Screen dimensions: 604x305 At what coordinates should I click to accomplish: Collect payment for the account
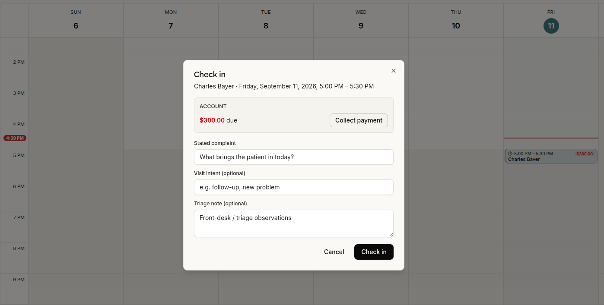point(359,120)
